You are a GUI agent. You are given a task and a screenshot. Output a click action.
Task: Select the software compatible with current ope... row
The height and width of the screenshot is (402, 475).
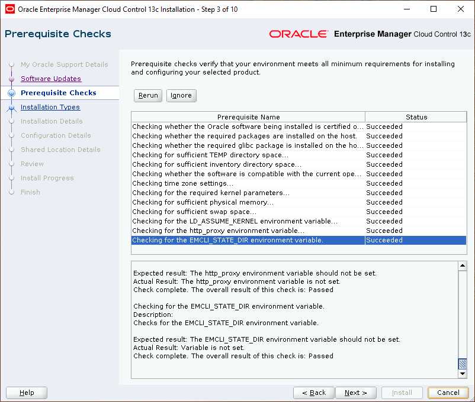tap(299, 174)
